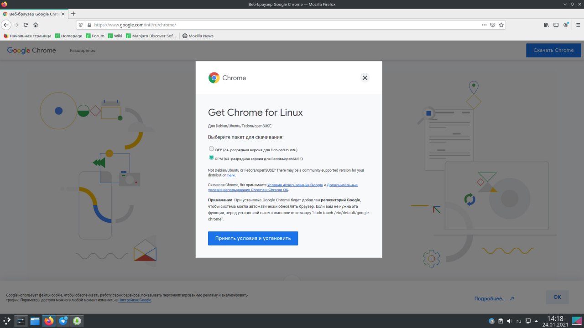Viewport: 584px width, 328px height.
Task: Open network/display tray icon
Action: [528, 321]
